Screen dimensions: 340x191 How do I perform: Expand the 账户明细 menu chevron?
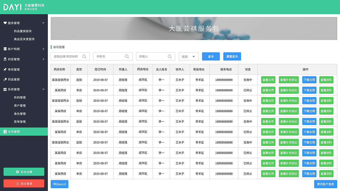point(43,49)
